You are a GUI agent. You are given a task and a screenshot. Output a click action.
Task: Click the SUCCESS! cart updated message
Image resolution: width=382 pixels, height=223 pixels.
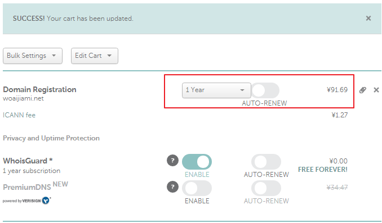pos(73,19)
